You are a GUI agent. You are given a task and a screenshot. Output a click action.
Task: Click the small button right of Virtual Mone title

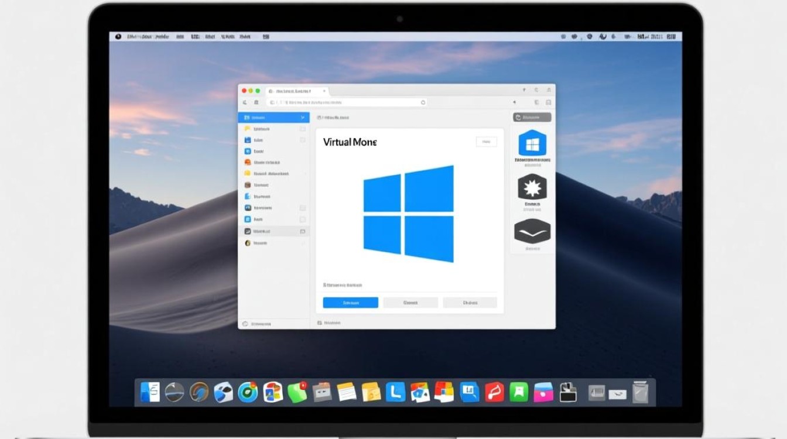[486, 142]
